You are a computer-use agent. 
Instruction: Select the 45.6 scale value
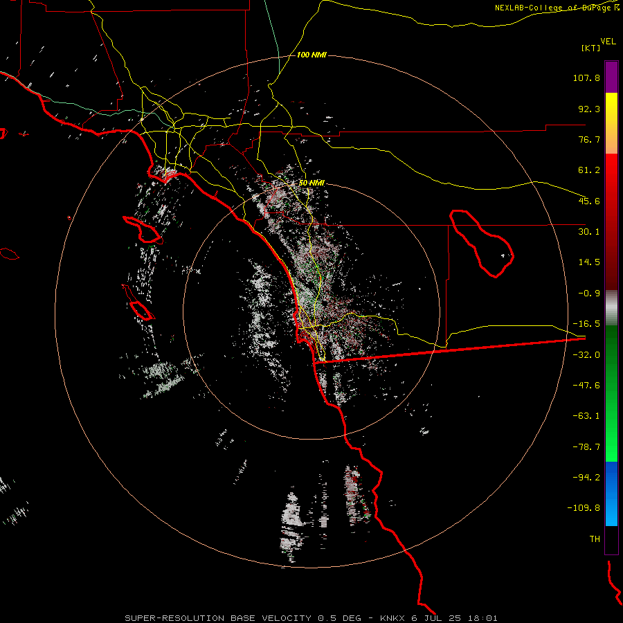point(589,201)
